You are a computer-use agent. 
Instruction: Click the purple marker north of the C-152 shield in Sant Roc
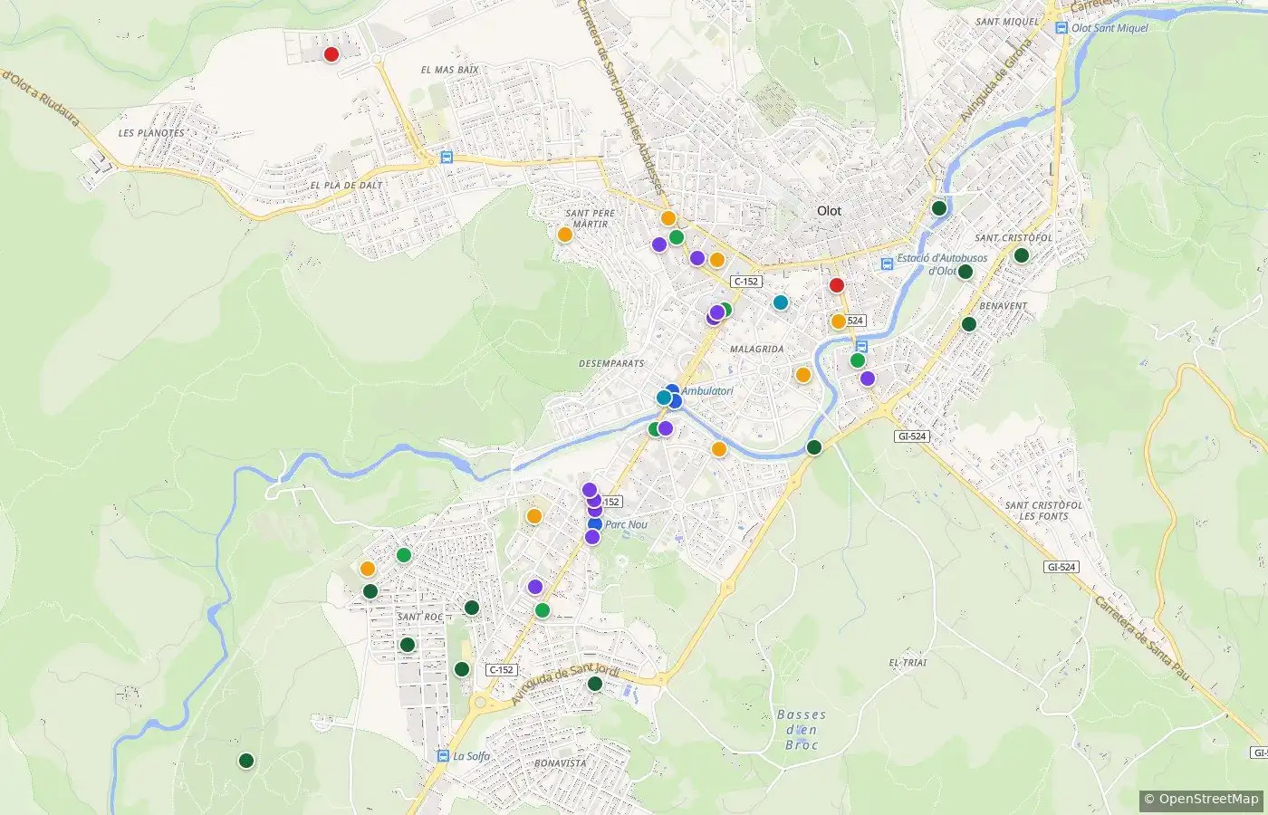[535, 587]
